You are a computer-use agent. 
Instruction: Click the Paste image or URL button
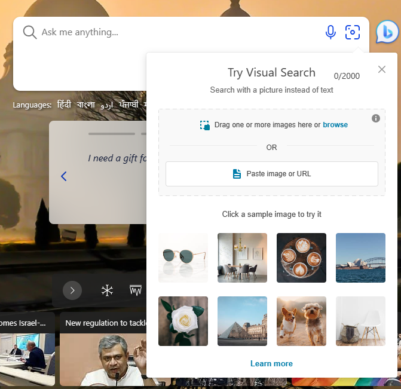pyautogui.click(x=271, y=174)
